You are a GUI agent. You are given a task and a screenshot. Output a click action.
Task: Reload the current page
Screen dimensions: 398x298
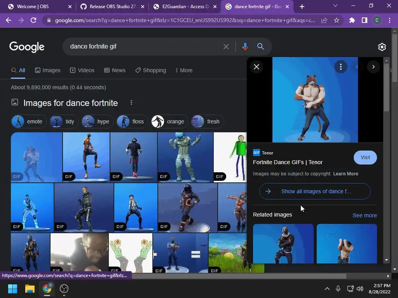click(33, 20)
